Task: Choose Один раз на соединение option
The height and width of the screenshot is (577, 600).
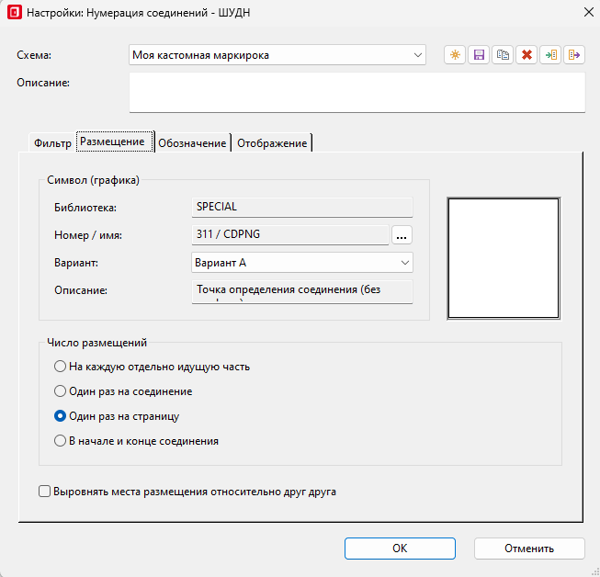Action: point(123,391)
